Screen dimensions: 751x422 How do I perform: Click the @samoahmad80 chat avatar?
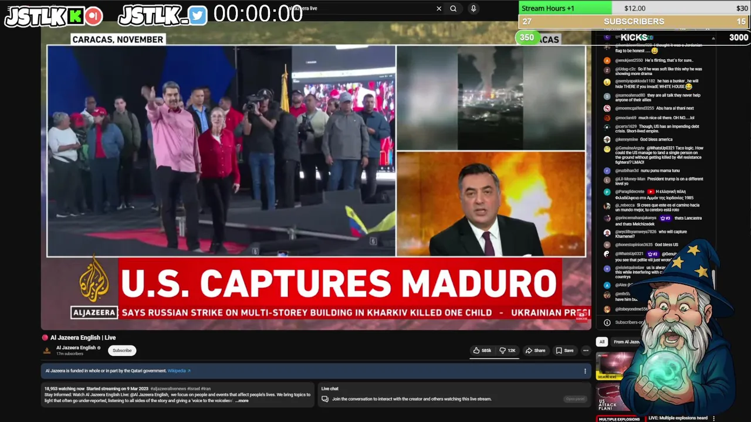(607, 96)
